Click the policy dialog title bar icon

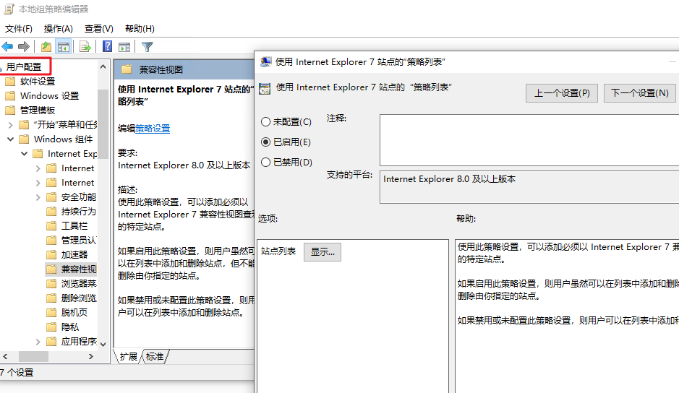point(265,62)
